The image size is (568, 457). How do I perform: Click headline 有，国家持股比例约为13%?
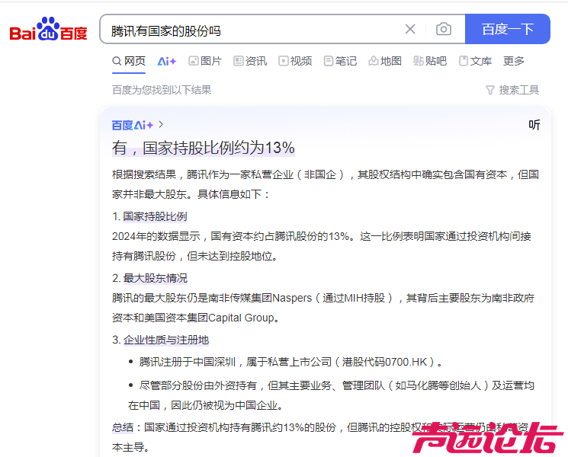(x=204, y=148)
